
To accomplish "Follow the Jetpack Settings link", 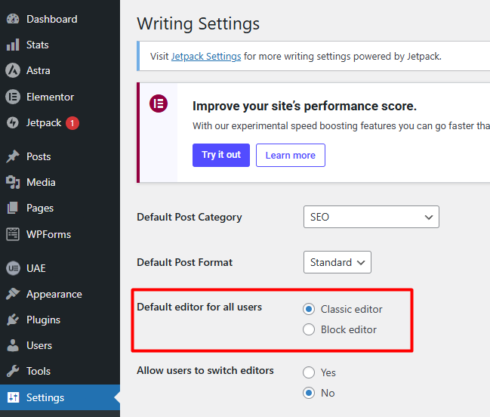I will [x=206, y=57].
